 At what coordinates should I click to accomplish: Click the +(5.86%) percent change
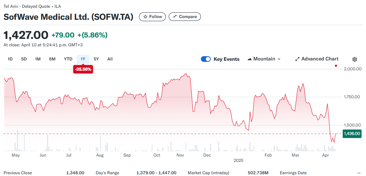pyautogui.click(x=92, y=35)
